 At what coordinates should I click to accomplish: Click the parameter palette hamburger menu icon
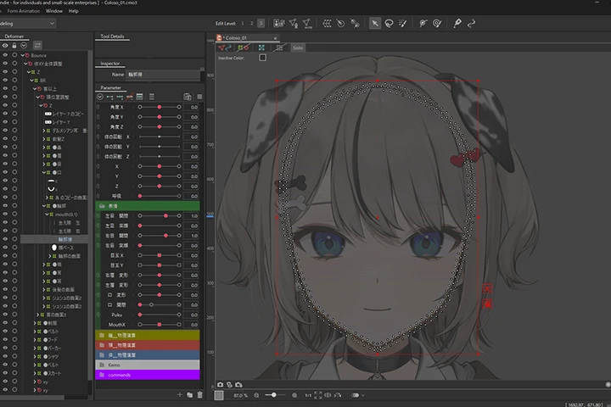[x=199, y=97]
